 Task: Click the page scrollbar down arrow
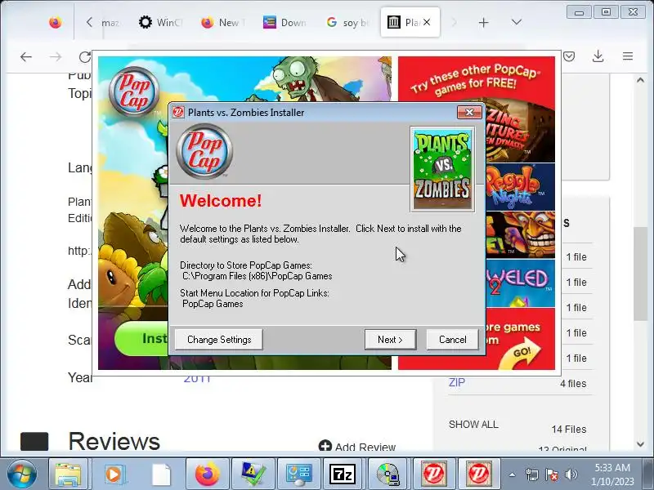click(641, 444)
